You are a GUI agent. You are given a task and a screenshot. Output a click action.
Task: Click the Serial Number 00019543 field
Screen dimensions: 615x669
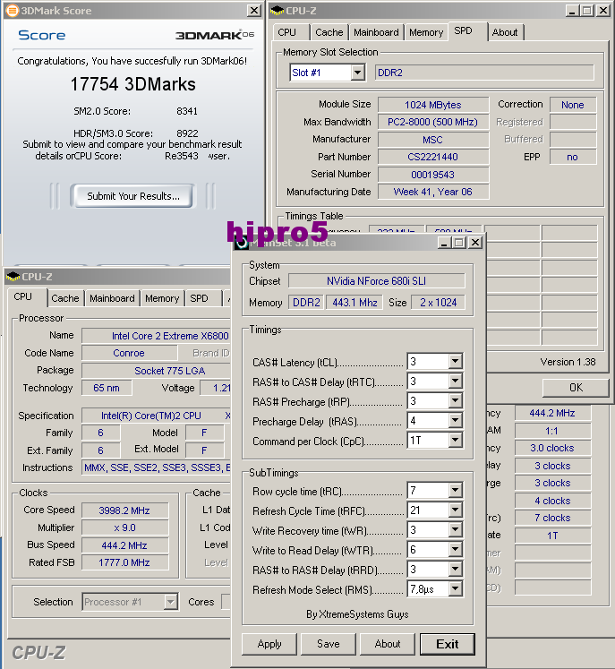tap(433, 175)
